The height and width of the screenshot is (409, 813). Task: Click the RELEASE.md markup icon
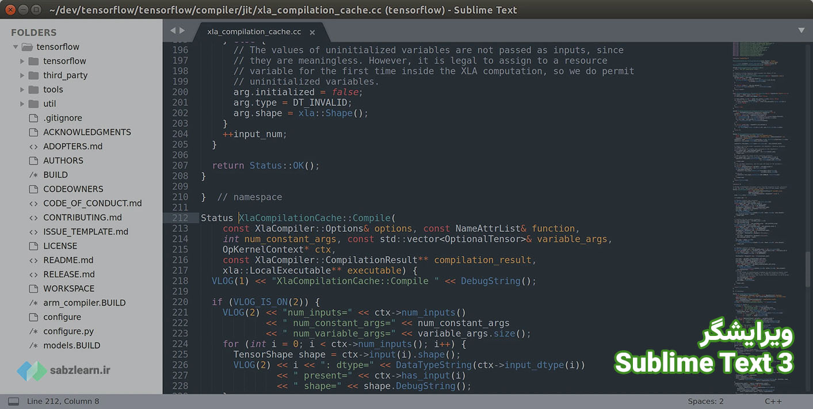33,274
